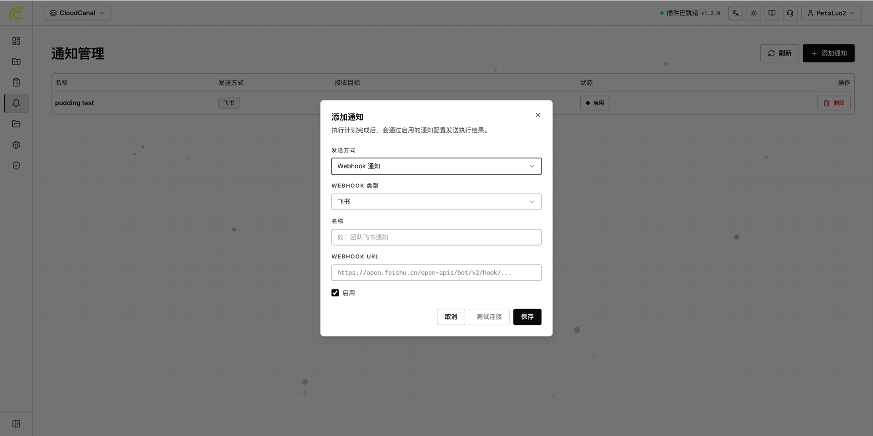Collapse the sidebar panel icon
The width and height of the screenshot is (873, 436).
point(16,424)
